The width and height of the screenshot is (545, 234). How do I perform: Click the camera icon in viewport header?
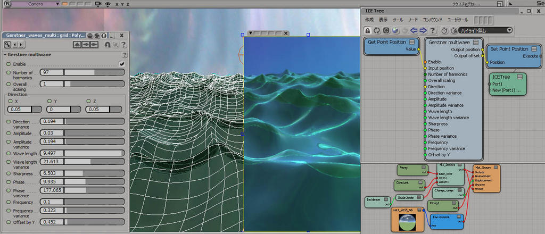98,4
